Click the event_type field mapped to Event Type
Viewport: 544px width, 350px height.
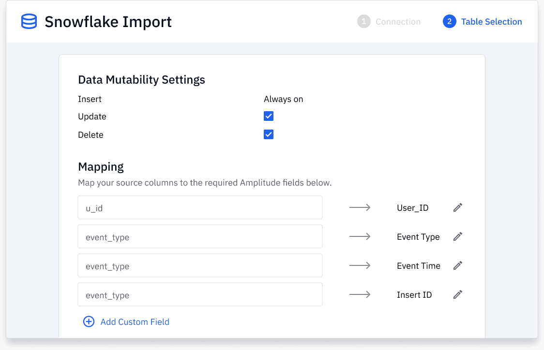(x=200, y=236)
